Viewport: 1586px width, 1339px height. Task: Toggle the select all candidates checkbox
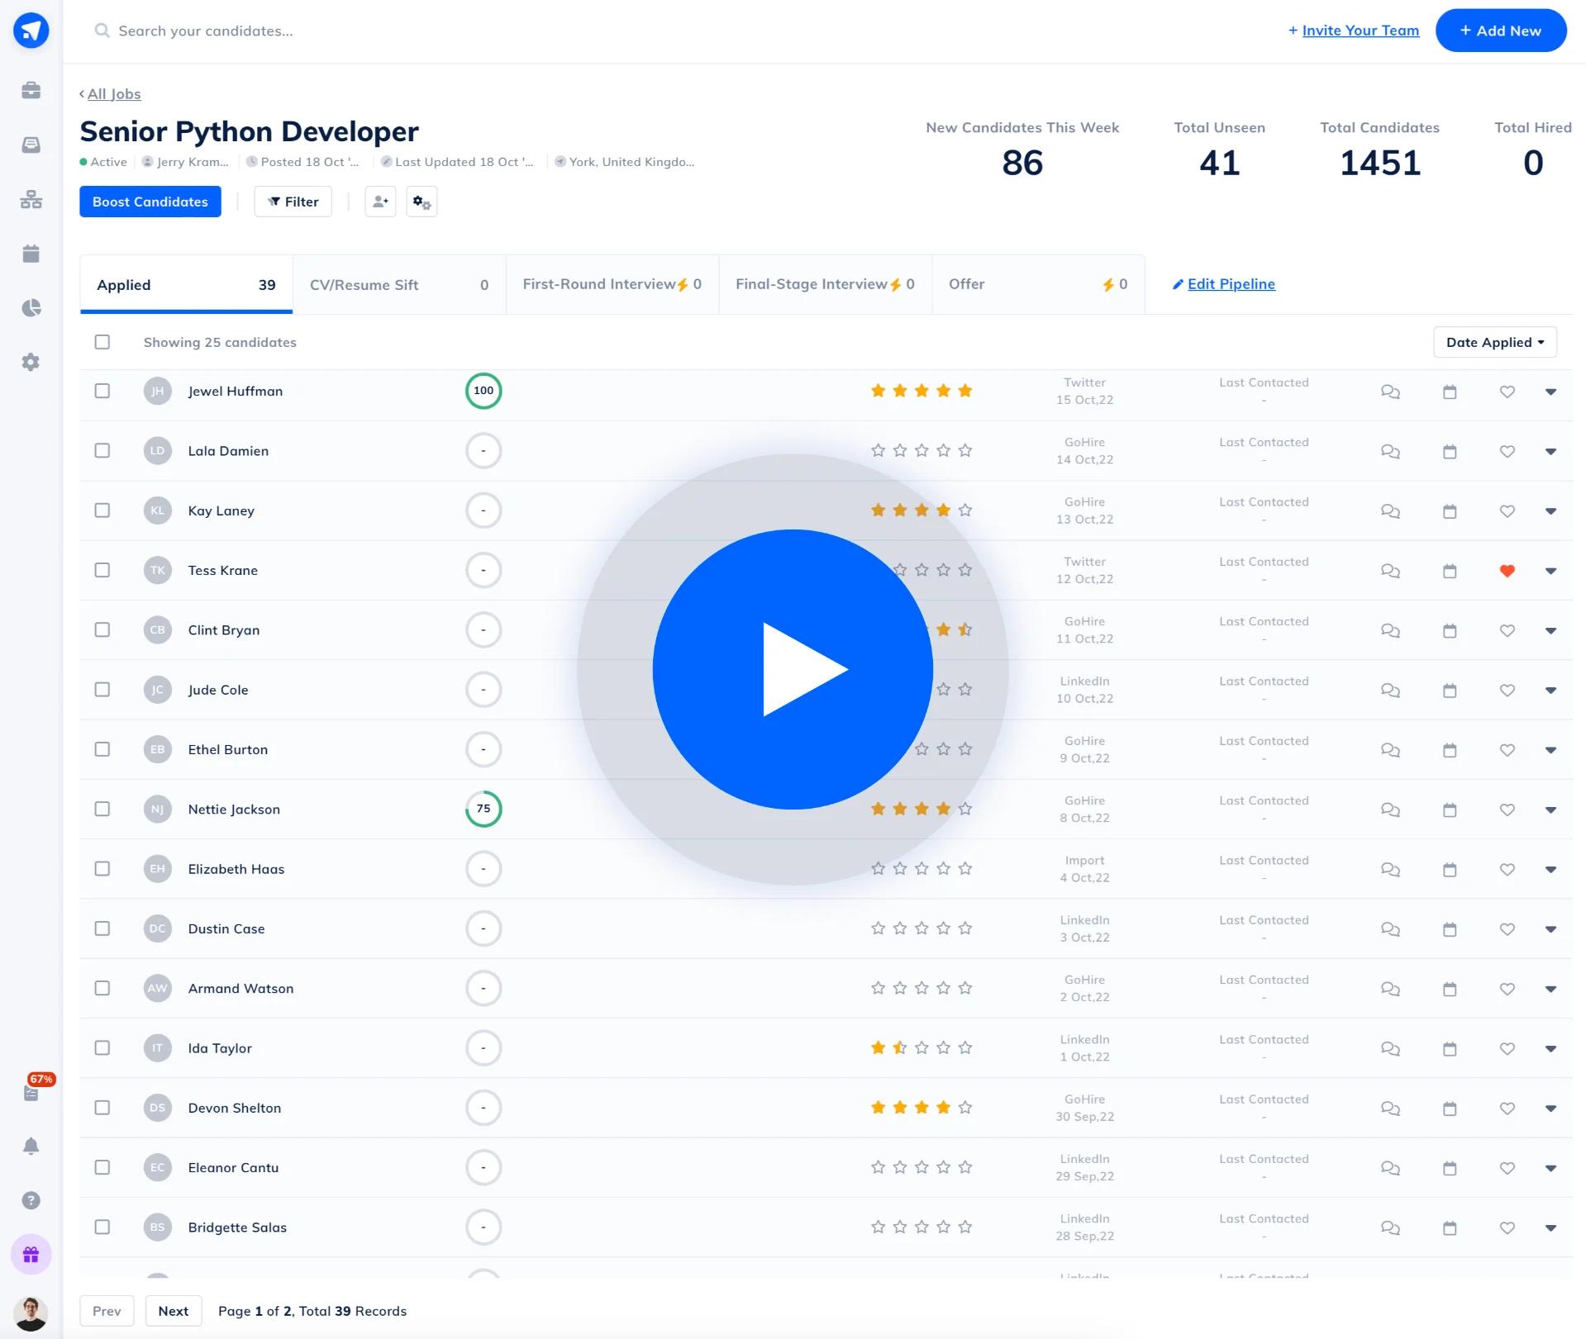(x=102, y=342)
